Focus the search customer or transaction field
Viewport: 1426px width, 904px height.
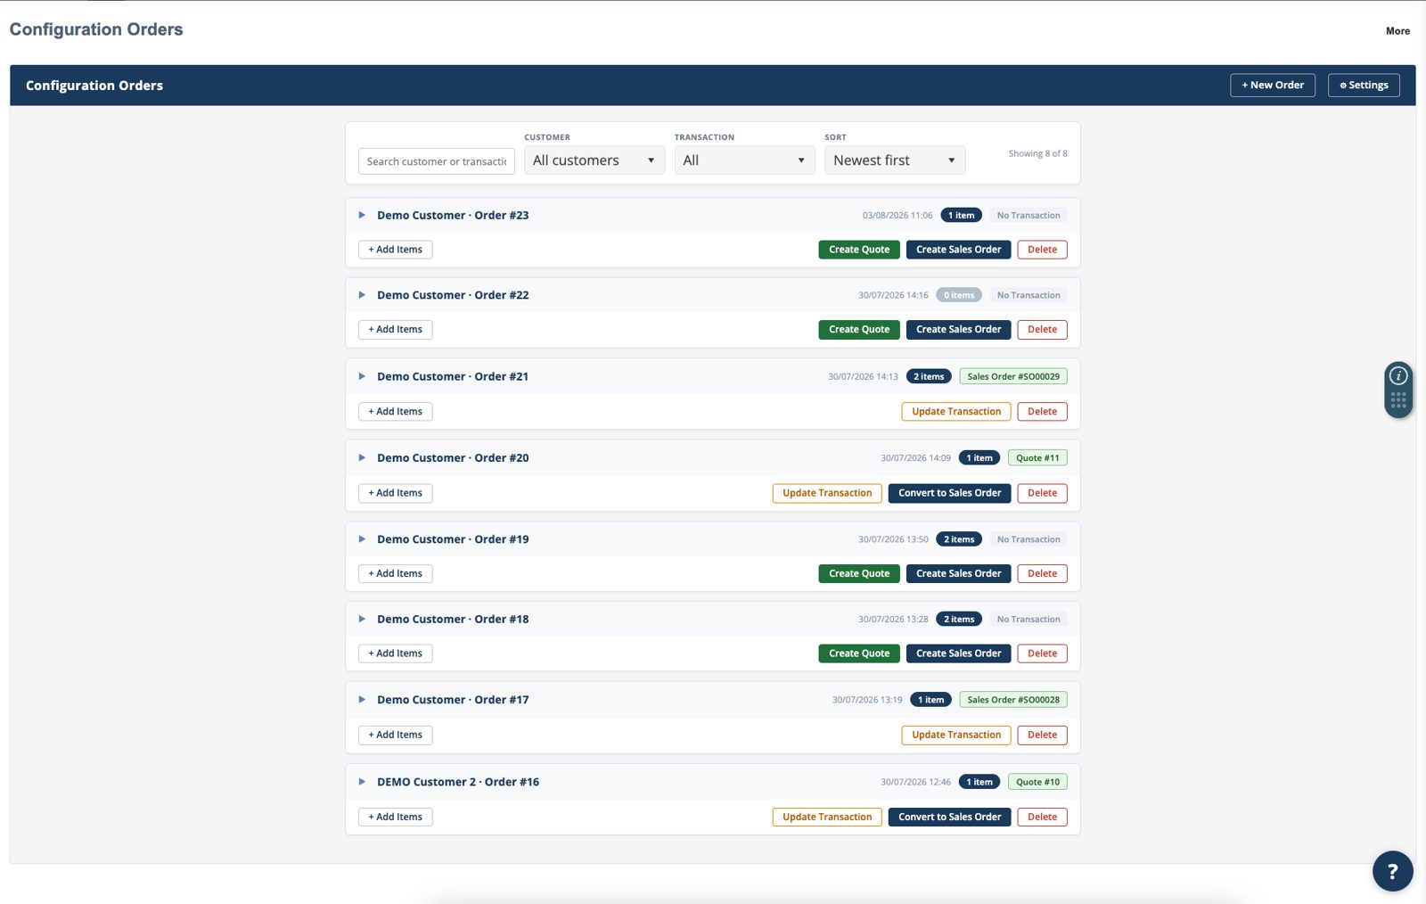point(437,161)
